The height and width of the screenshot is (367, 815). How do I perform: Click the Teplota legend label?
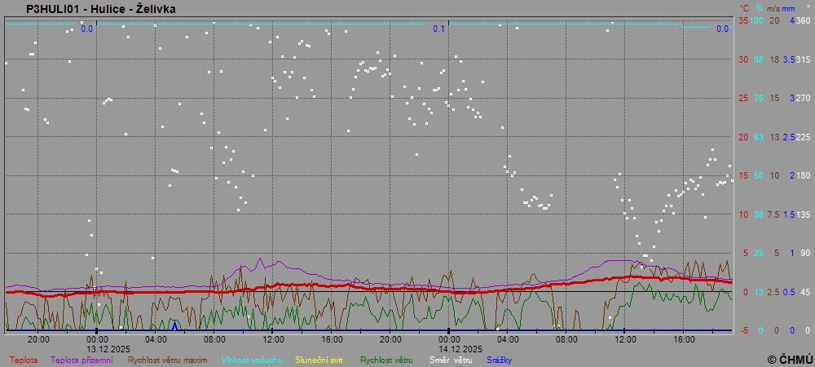pos(24,359)
